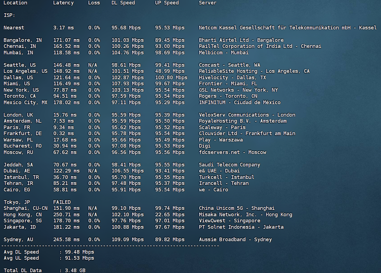Click the "DL Speed" column header
The height and width of the screenshot is (273, 381).
pyautogui.click(x=123, y=3)
